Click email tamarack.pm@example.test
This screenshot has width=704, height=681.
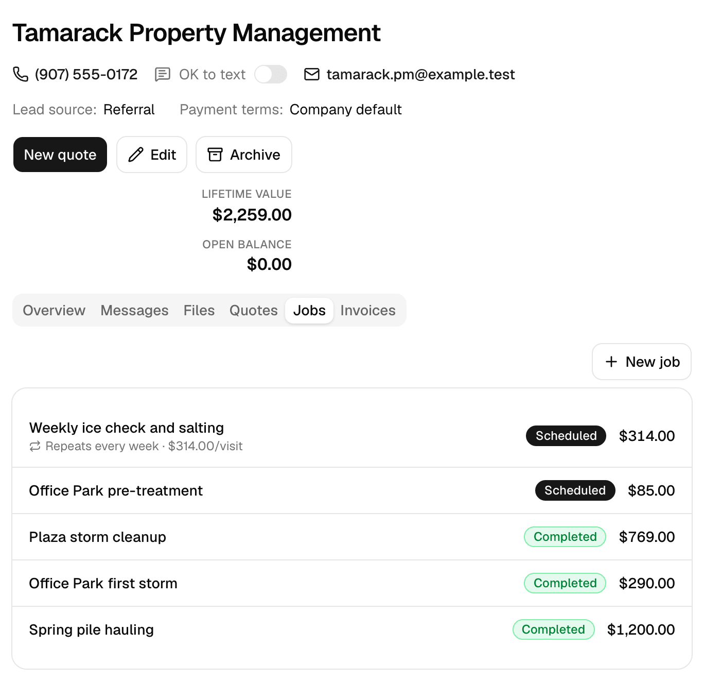coord(420,74)
